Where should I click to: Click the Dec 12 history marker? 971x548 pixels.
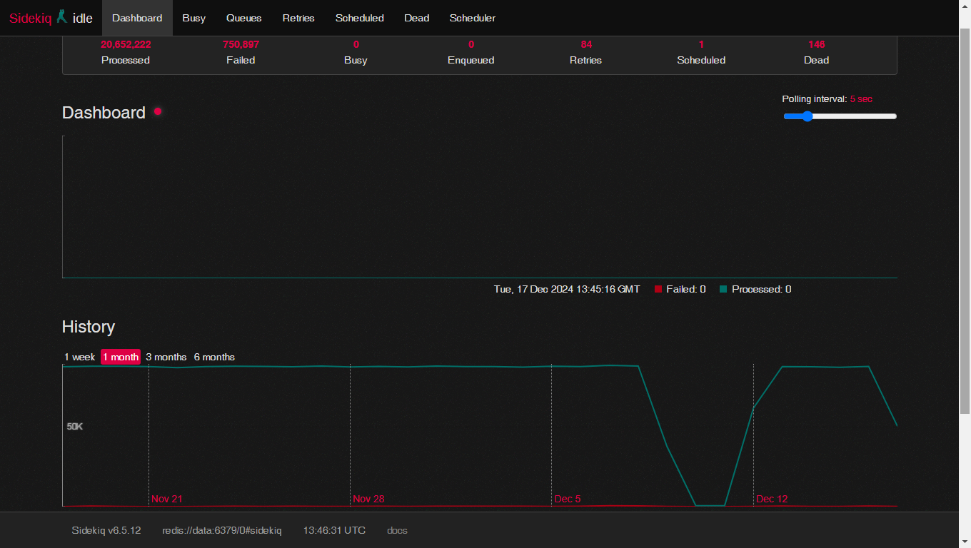772,499
